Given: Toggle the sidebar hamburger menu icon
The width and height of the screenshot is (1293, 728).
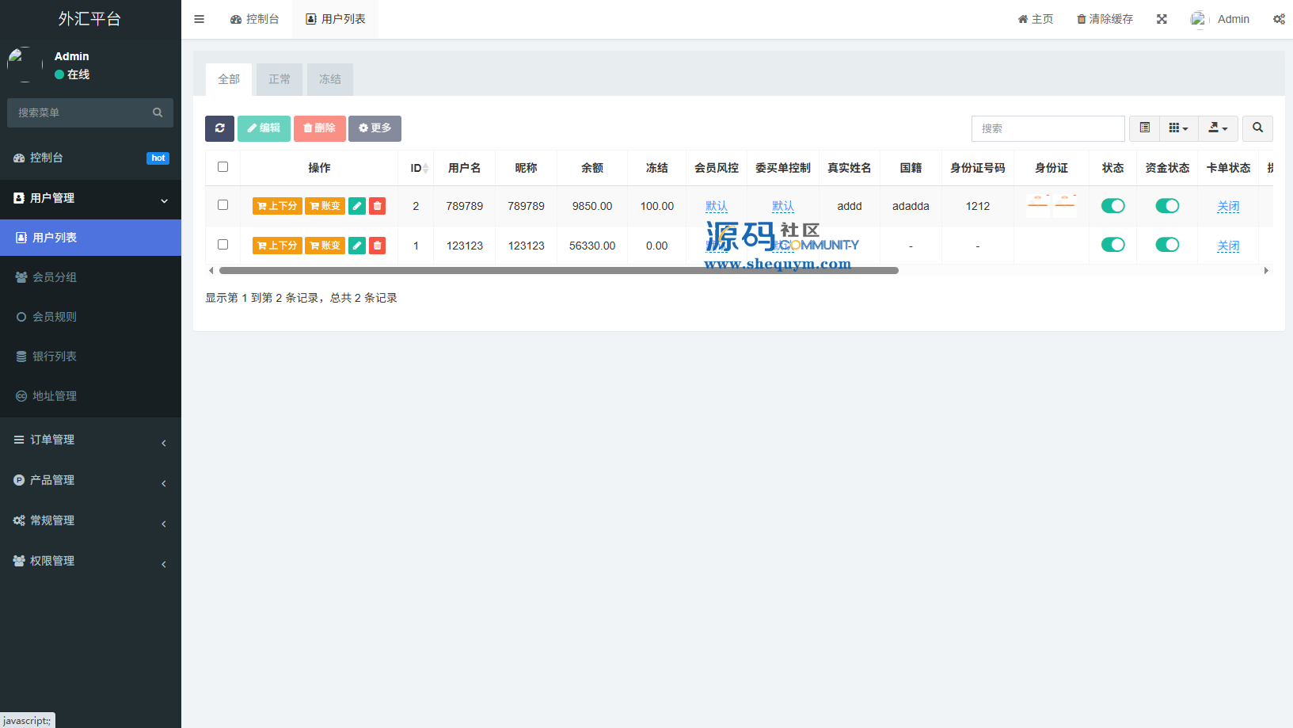Looking at the screenshot, I should point(199,19).
